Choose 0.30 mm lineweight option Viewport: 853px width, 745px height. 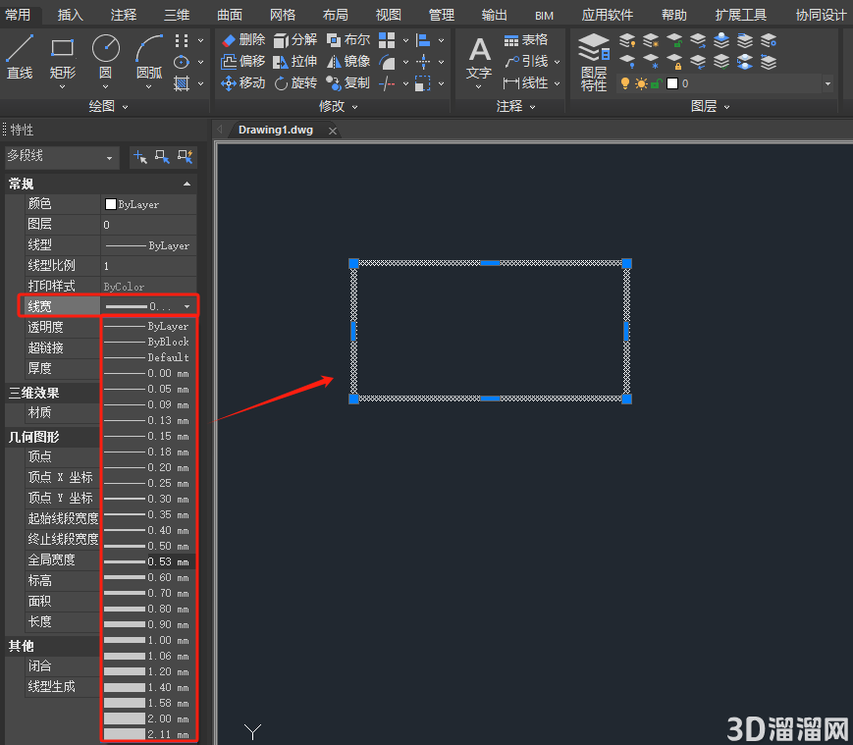[147, 499]
